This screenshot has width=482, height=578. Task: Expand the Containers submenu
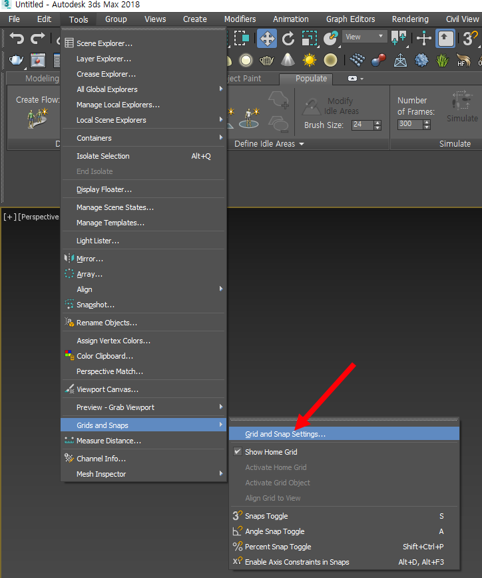click(x=144, y=138)
